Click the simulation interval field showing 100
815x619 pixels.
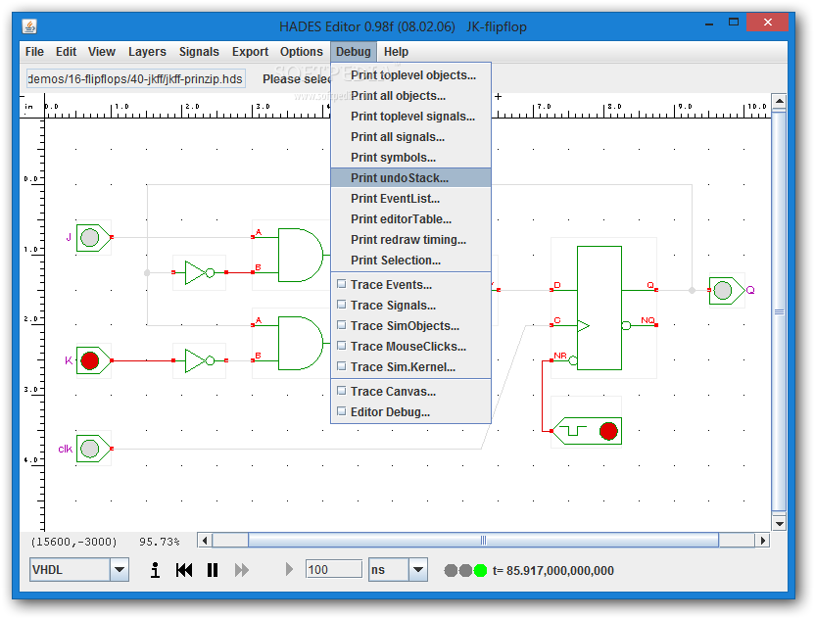point(334,570)
